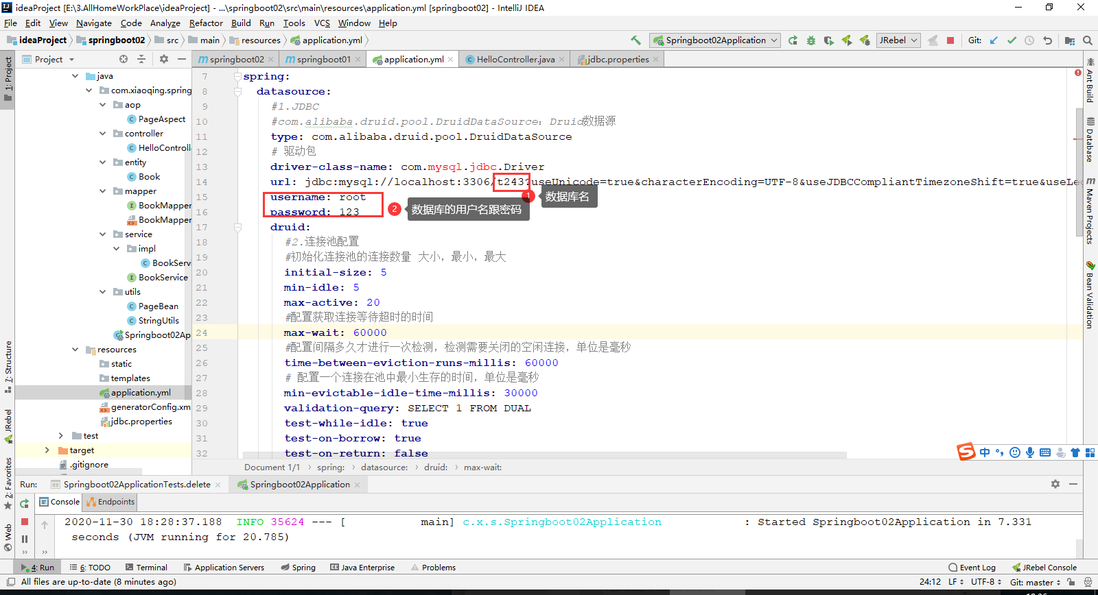Run with JRebel rocket icon
This screenshot has width=1098, height=595.
846,40
